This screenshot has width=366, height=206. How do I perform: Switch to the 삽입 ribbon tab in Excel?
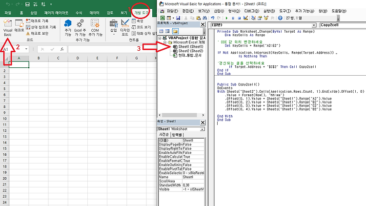(34, 13)
